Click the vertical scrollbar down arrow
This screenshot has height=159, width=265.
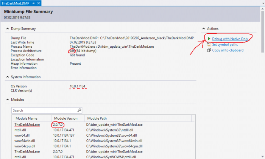(x=262, y=157)
